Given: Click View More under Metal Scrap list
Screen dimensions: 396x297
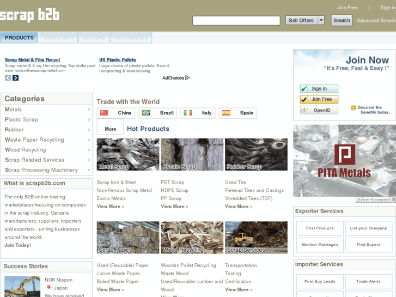Looking at the screenshot, I should [x=111, y=207].
